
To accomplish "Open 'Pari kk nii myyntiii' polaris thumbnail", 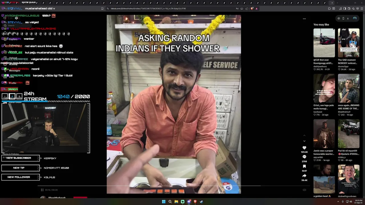I will click(x=349, y=134).
